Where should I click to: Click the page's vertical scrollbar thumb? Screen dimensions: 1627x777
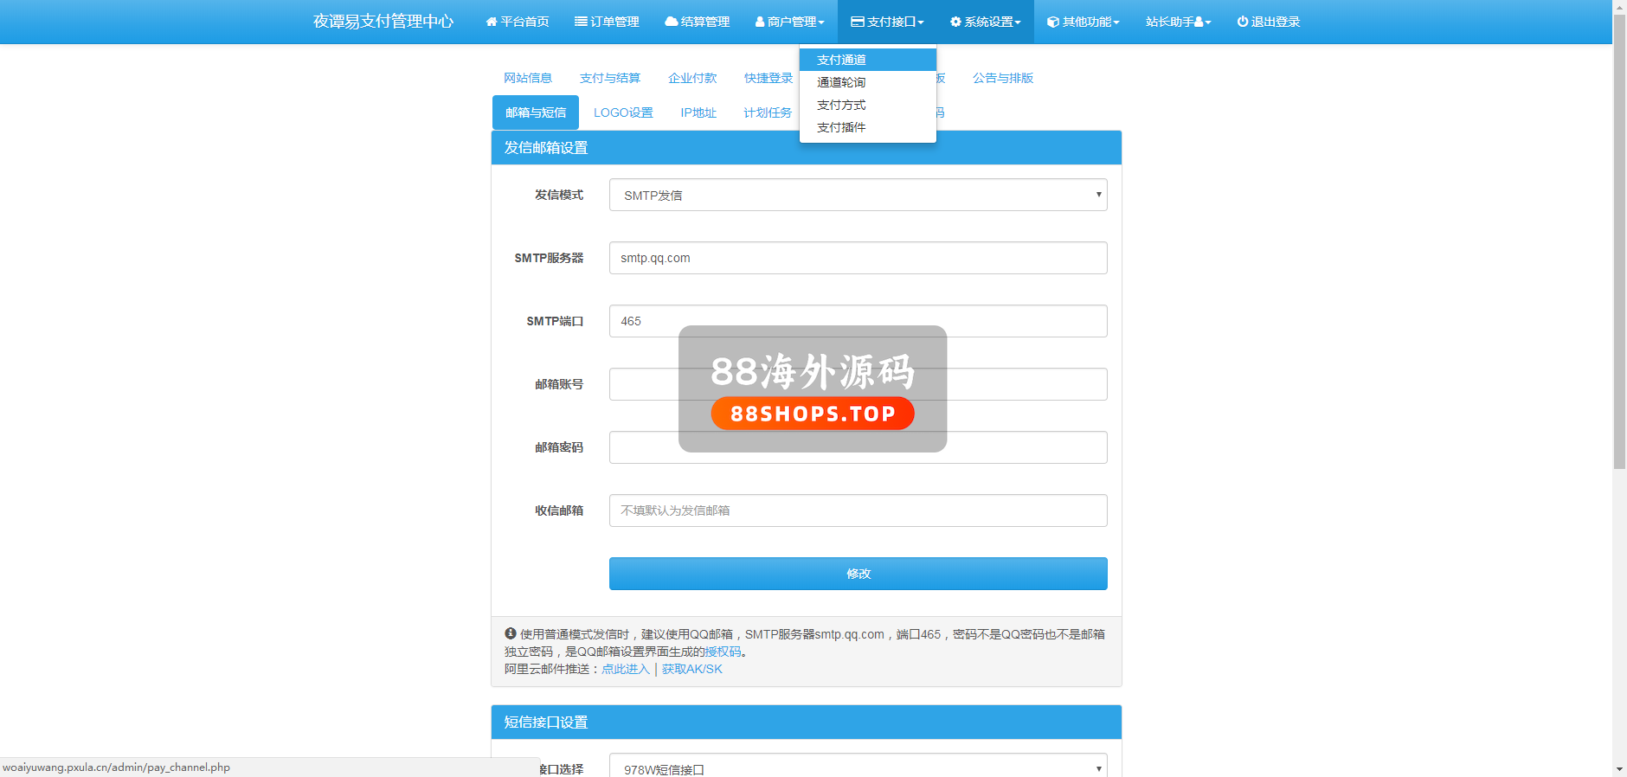1619,242
